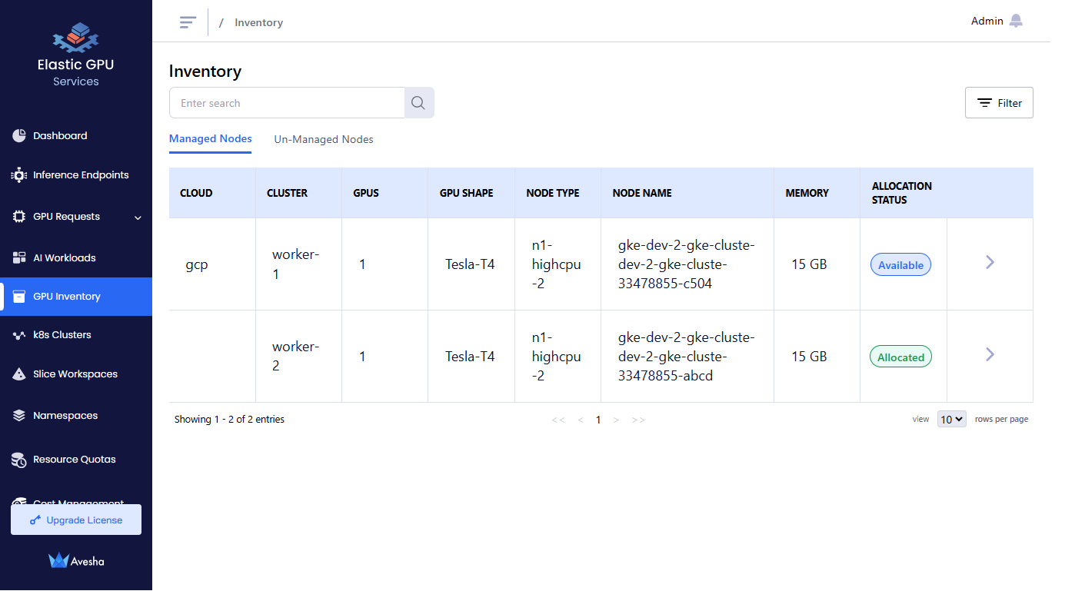Click the ALLOCATION STATUS column header
The width and height of the screenshot is (1075, 601).
click(x=902, y=193)
